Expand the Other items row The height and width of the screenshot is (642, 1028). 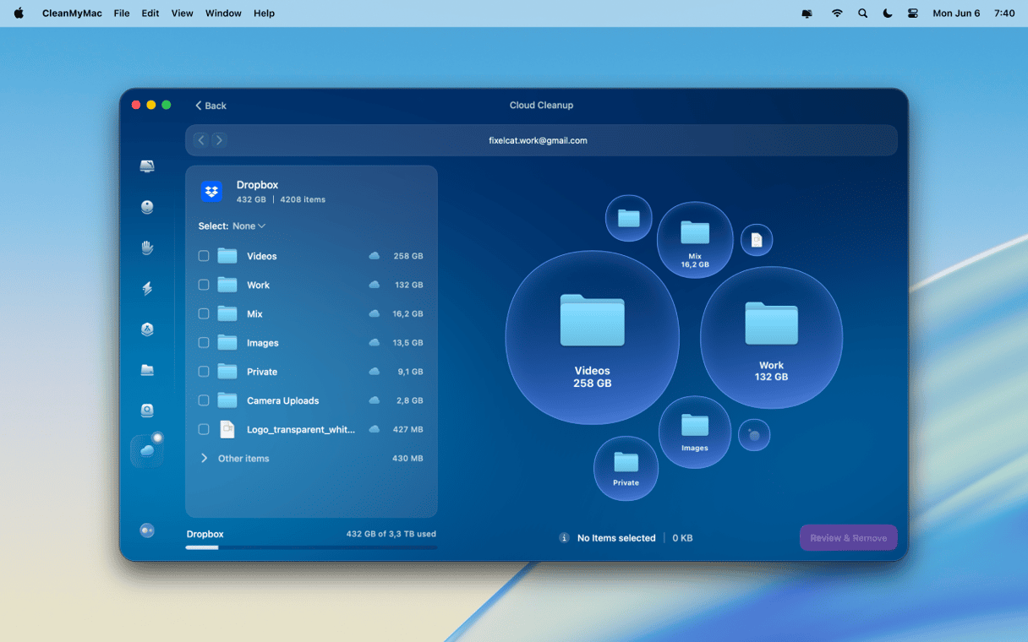(205, 459)
